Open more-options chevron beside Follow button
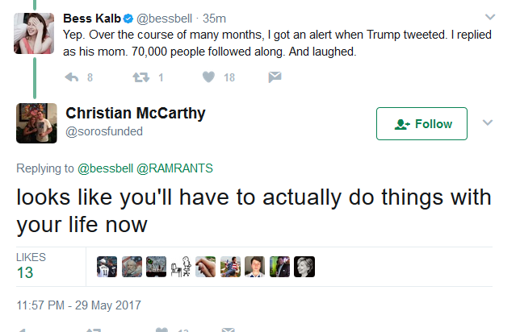 click(x=488, y=122)
